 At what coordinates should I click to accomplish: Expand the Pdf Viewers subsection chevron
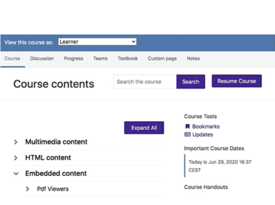click(x=27, y=189)
